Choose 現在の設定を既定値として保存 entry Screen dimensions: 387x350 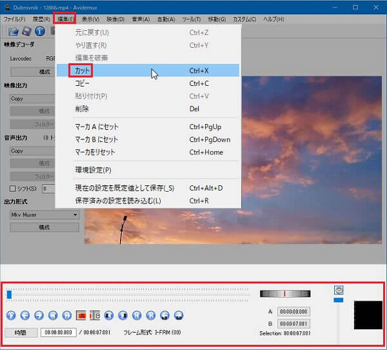tap(148, 188)
